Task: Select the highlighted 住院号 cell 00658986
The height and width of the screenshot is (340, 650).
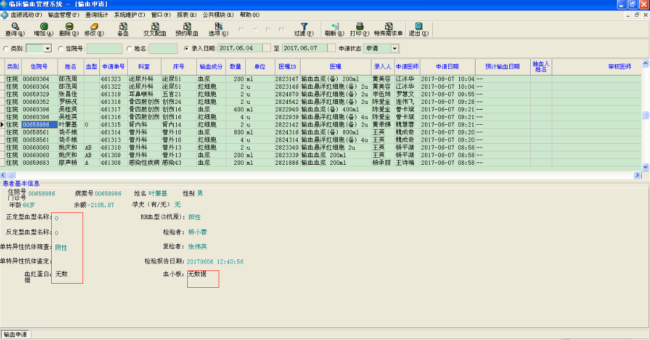Action: (x=39, y=125)
